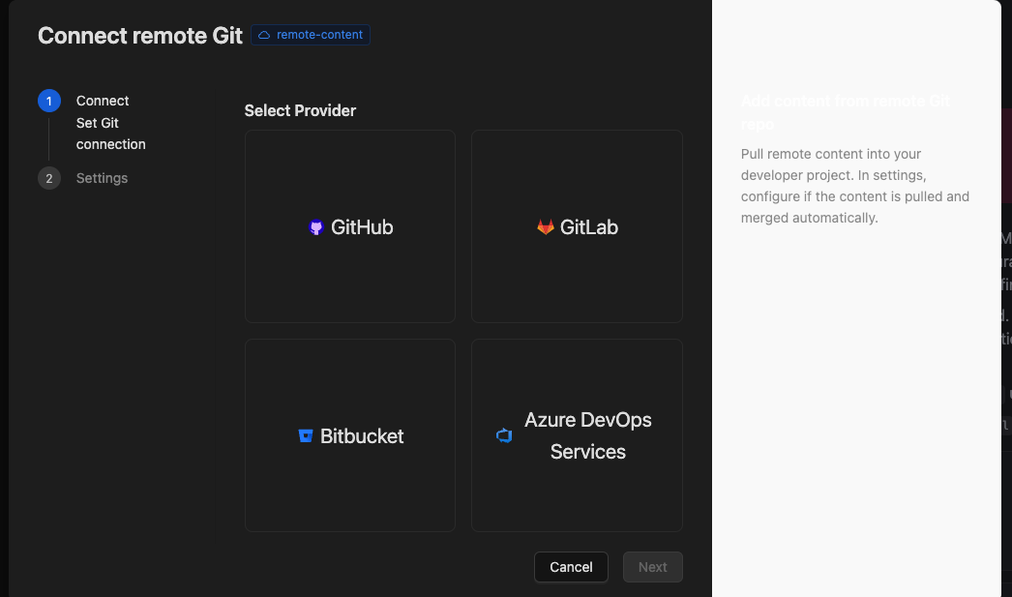Viewport: 1012px width, 597px height.
Task: Click the step 2 number circle
Action: [x=49, y=178]
